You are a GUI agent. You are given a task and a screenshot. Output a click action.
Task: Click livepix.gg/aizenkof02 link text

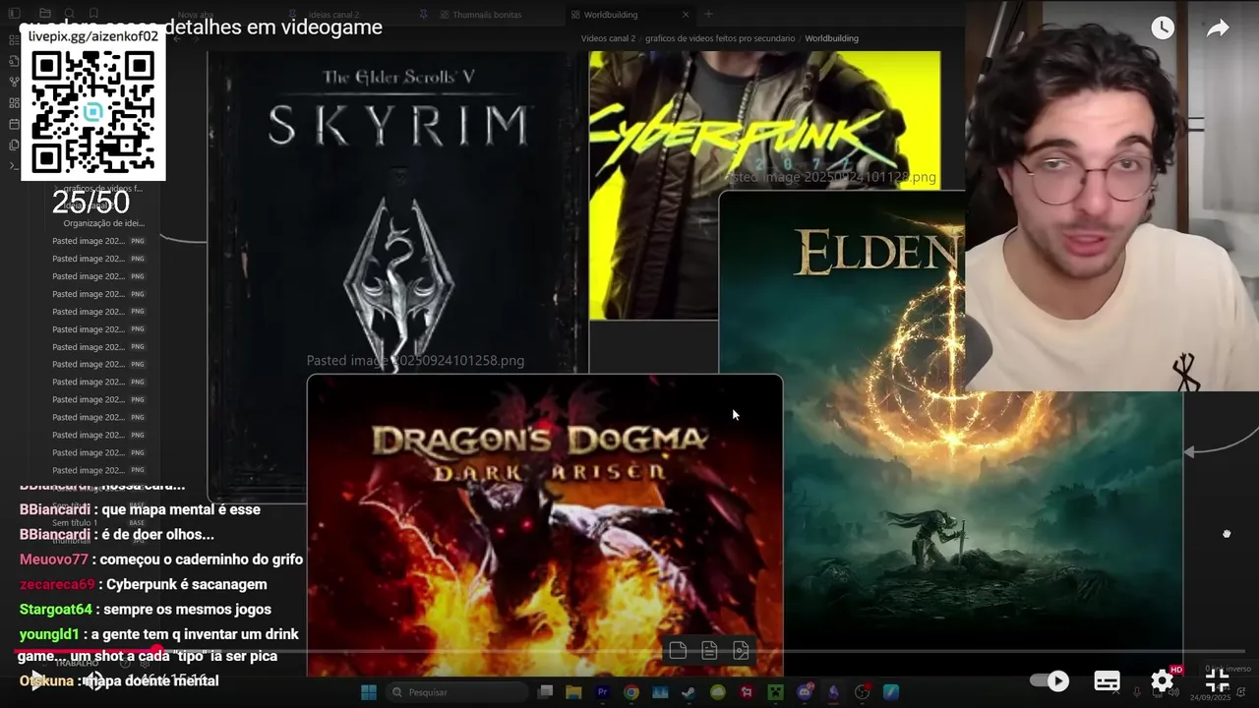[93, 36]
